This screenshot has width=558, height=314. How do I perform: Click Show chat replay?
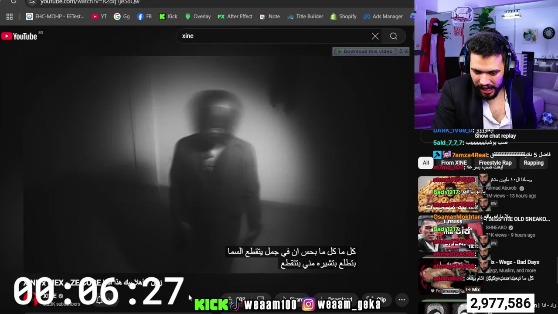click(495, 136)
